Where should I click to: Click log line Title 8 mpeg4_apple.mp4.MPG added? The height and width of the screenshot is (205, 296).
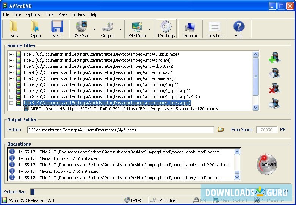[x=135, y=165]
